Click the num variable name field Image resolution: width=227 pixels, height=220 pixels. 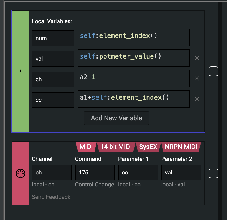(53, 38)
